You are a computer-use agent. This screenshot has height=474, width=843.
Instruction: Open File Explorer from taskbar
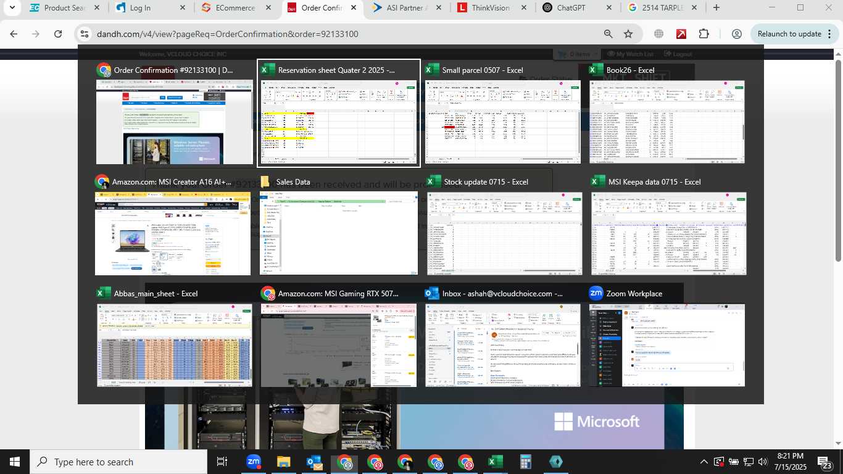click(283, 462)
